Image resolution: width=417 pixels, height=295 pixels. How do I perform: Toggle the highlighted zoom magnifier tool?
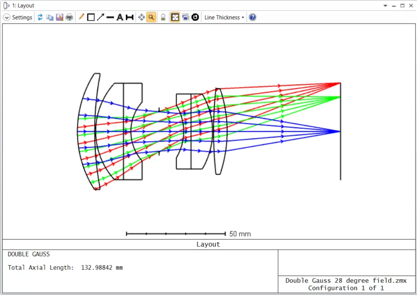pyautogui.click(x=151, y=17)
